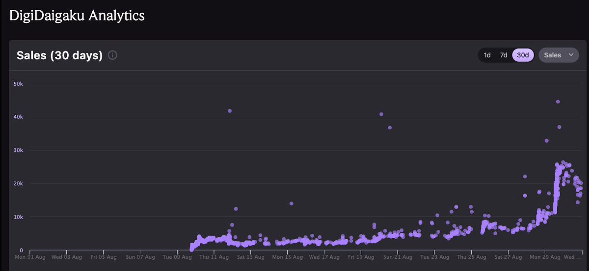Click the Sat 13 Aug axis label
The height and width of the screenshot is (271, 589).
pyautogui.click(x=251, y=256)
